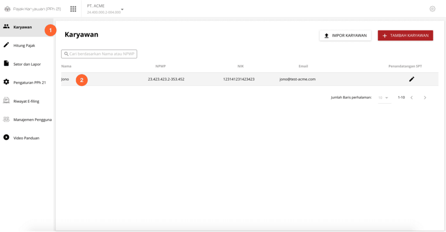The height and width of the screenshot is (232, 446).
Task: Click NPWP value 23.423.423.2-353.452
Action: point(166,79)
